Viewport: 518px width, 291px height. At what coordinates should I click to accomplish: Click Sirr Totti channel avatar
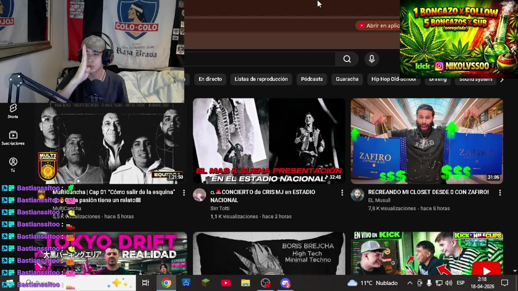click(x=200, y=195)
